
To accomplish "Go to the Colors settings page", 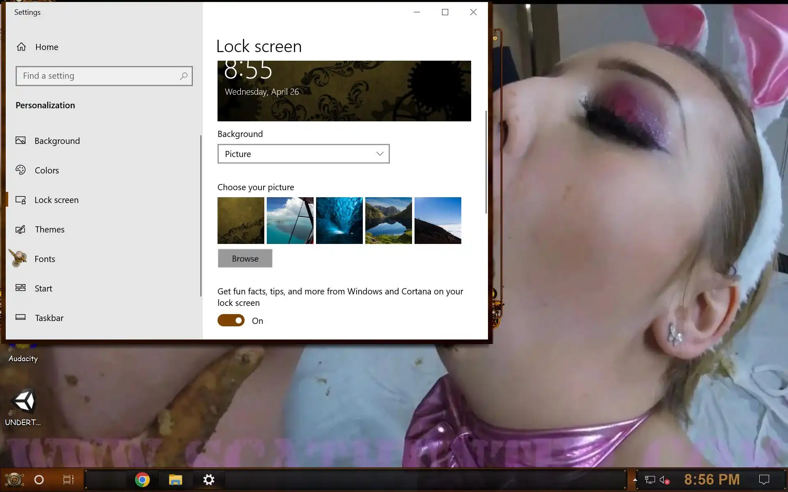I will pos(46,170).
